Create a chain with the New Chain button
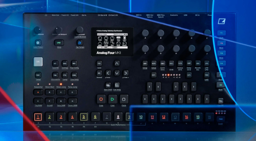 [x=108, y=85]
